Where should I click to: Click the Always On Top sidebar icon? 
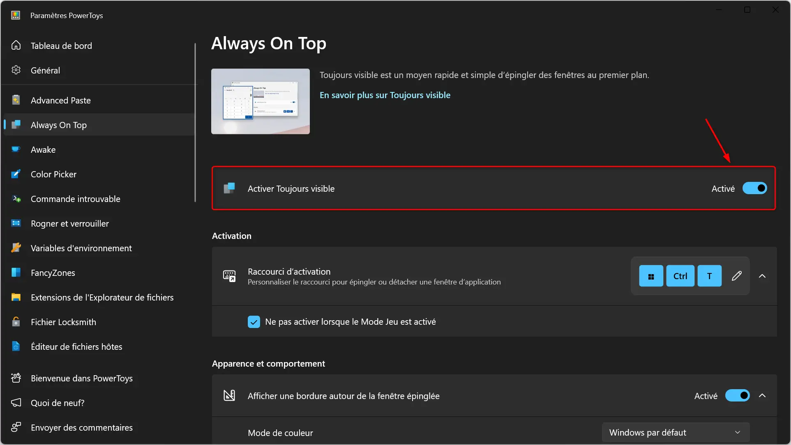(x=16, y=125)
